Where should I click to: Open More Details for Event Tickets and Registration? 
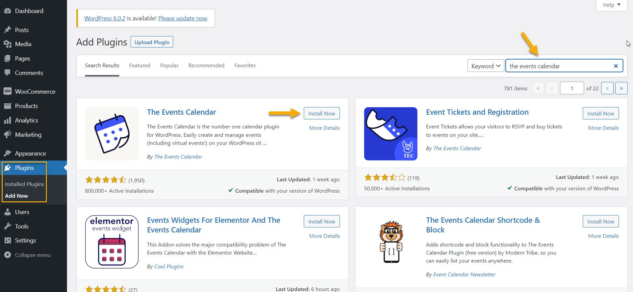click(x=603, y=128)
